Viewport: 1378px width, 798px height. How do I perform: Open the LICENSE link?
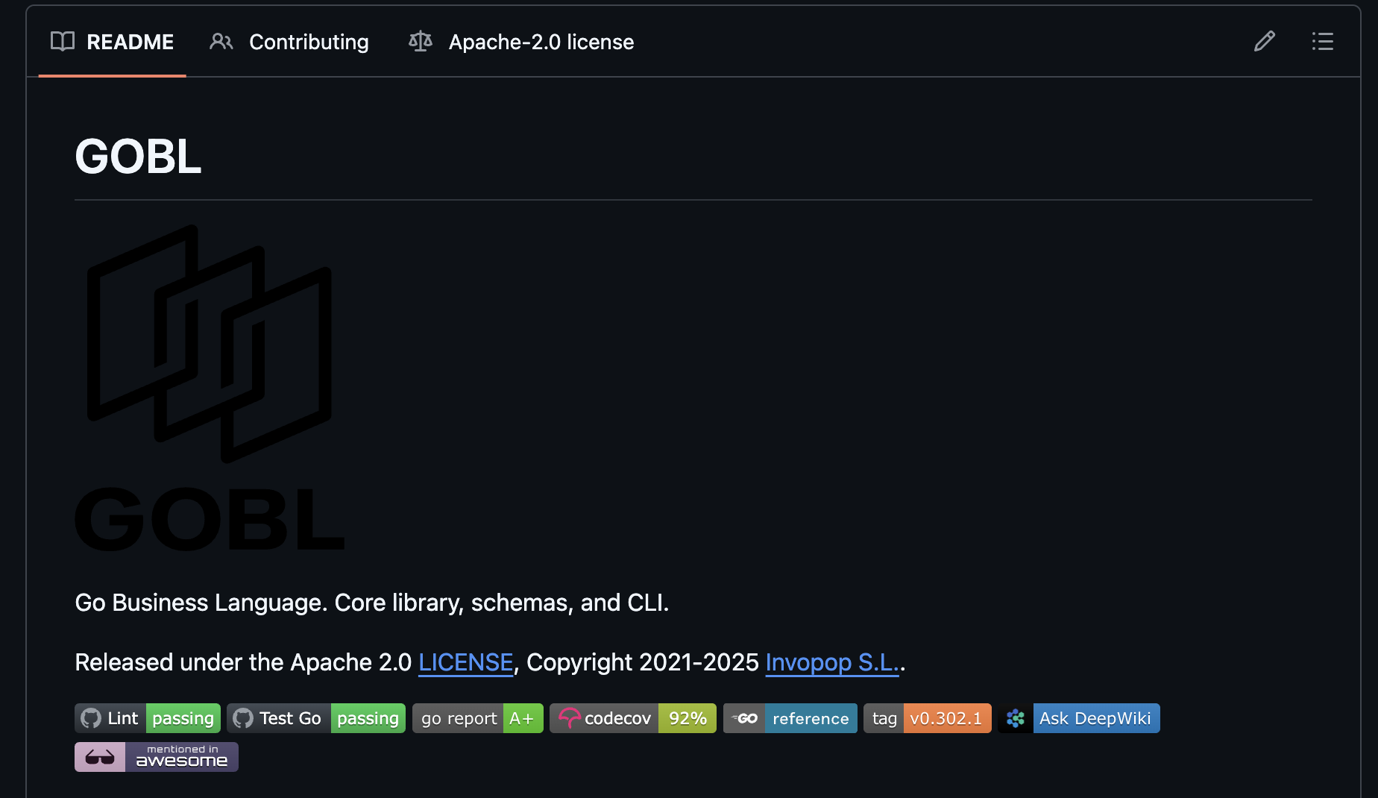[x=465, y=662]
